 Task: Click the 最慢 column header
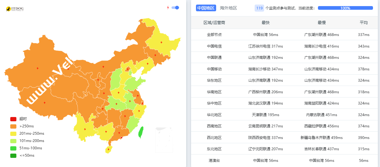click(x=322, y=23)
